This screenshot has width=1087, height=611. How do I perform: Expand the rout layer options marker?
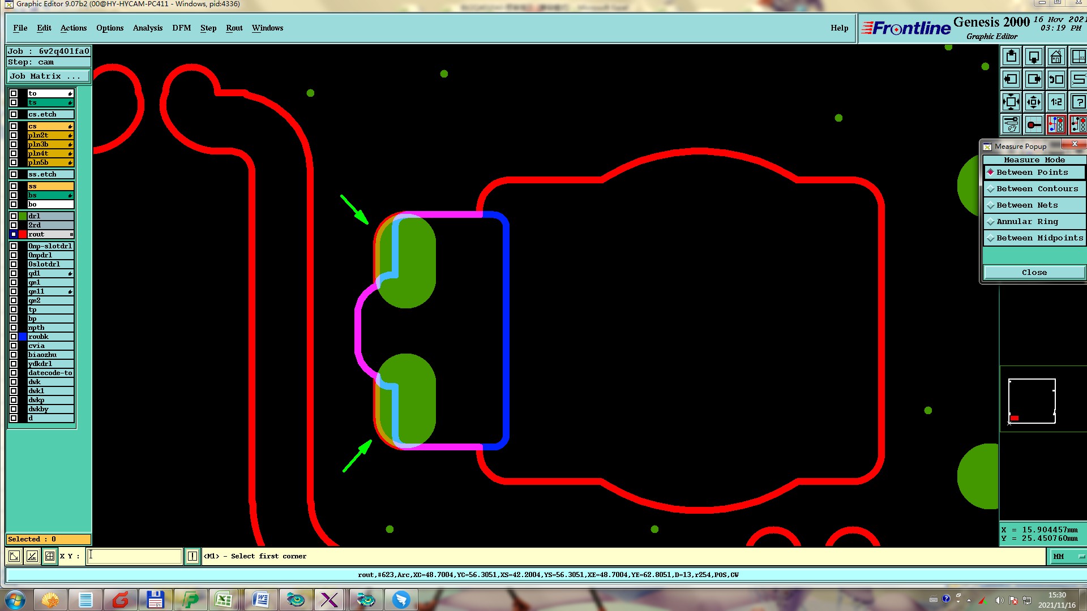pyautogui.click(x=71, y=234)
